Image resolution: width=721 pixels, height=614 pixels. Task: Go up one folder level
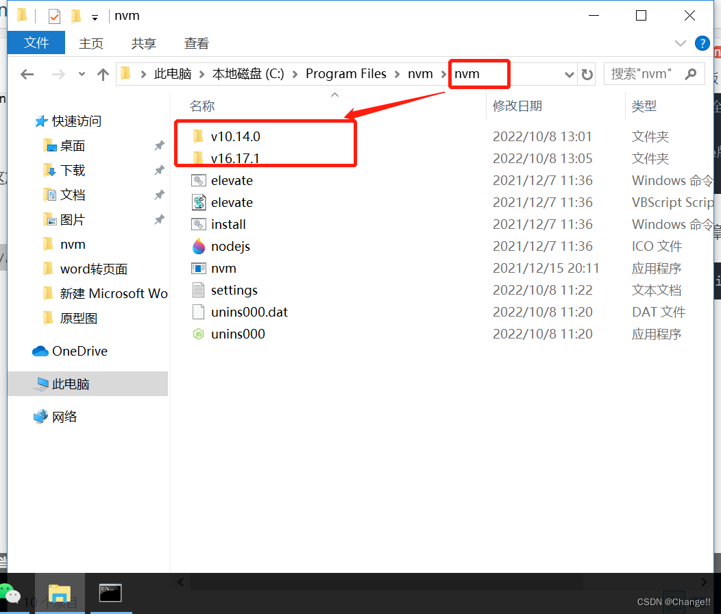click(103, 74)
